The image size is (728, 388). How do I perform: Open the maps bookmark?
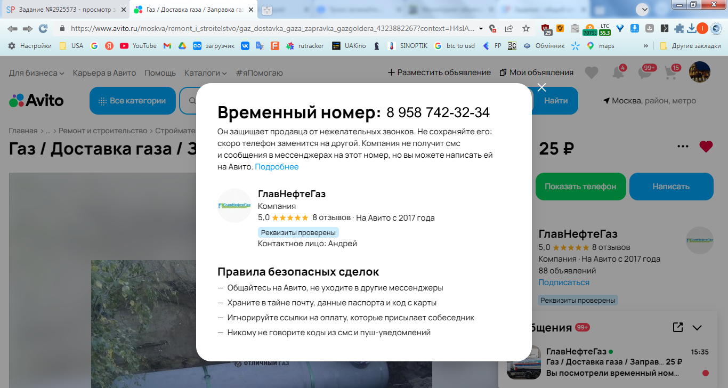coord(601,46)
